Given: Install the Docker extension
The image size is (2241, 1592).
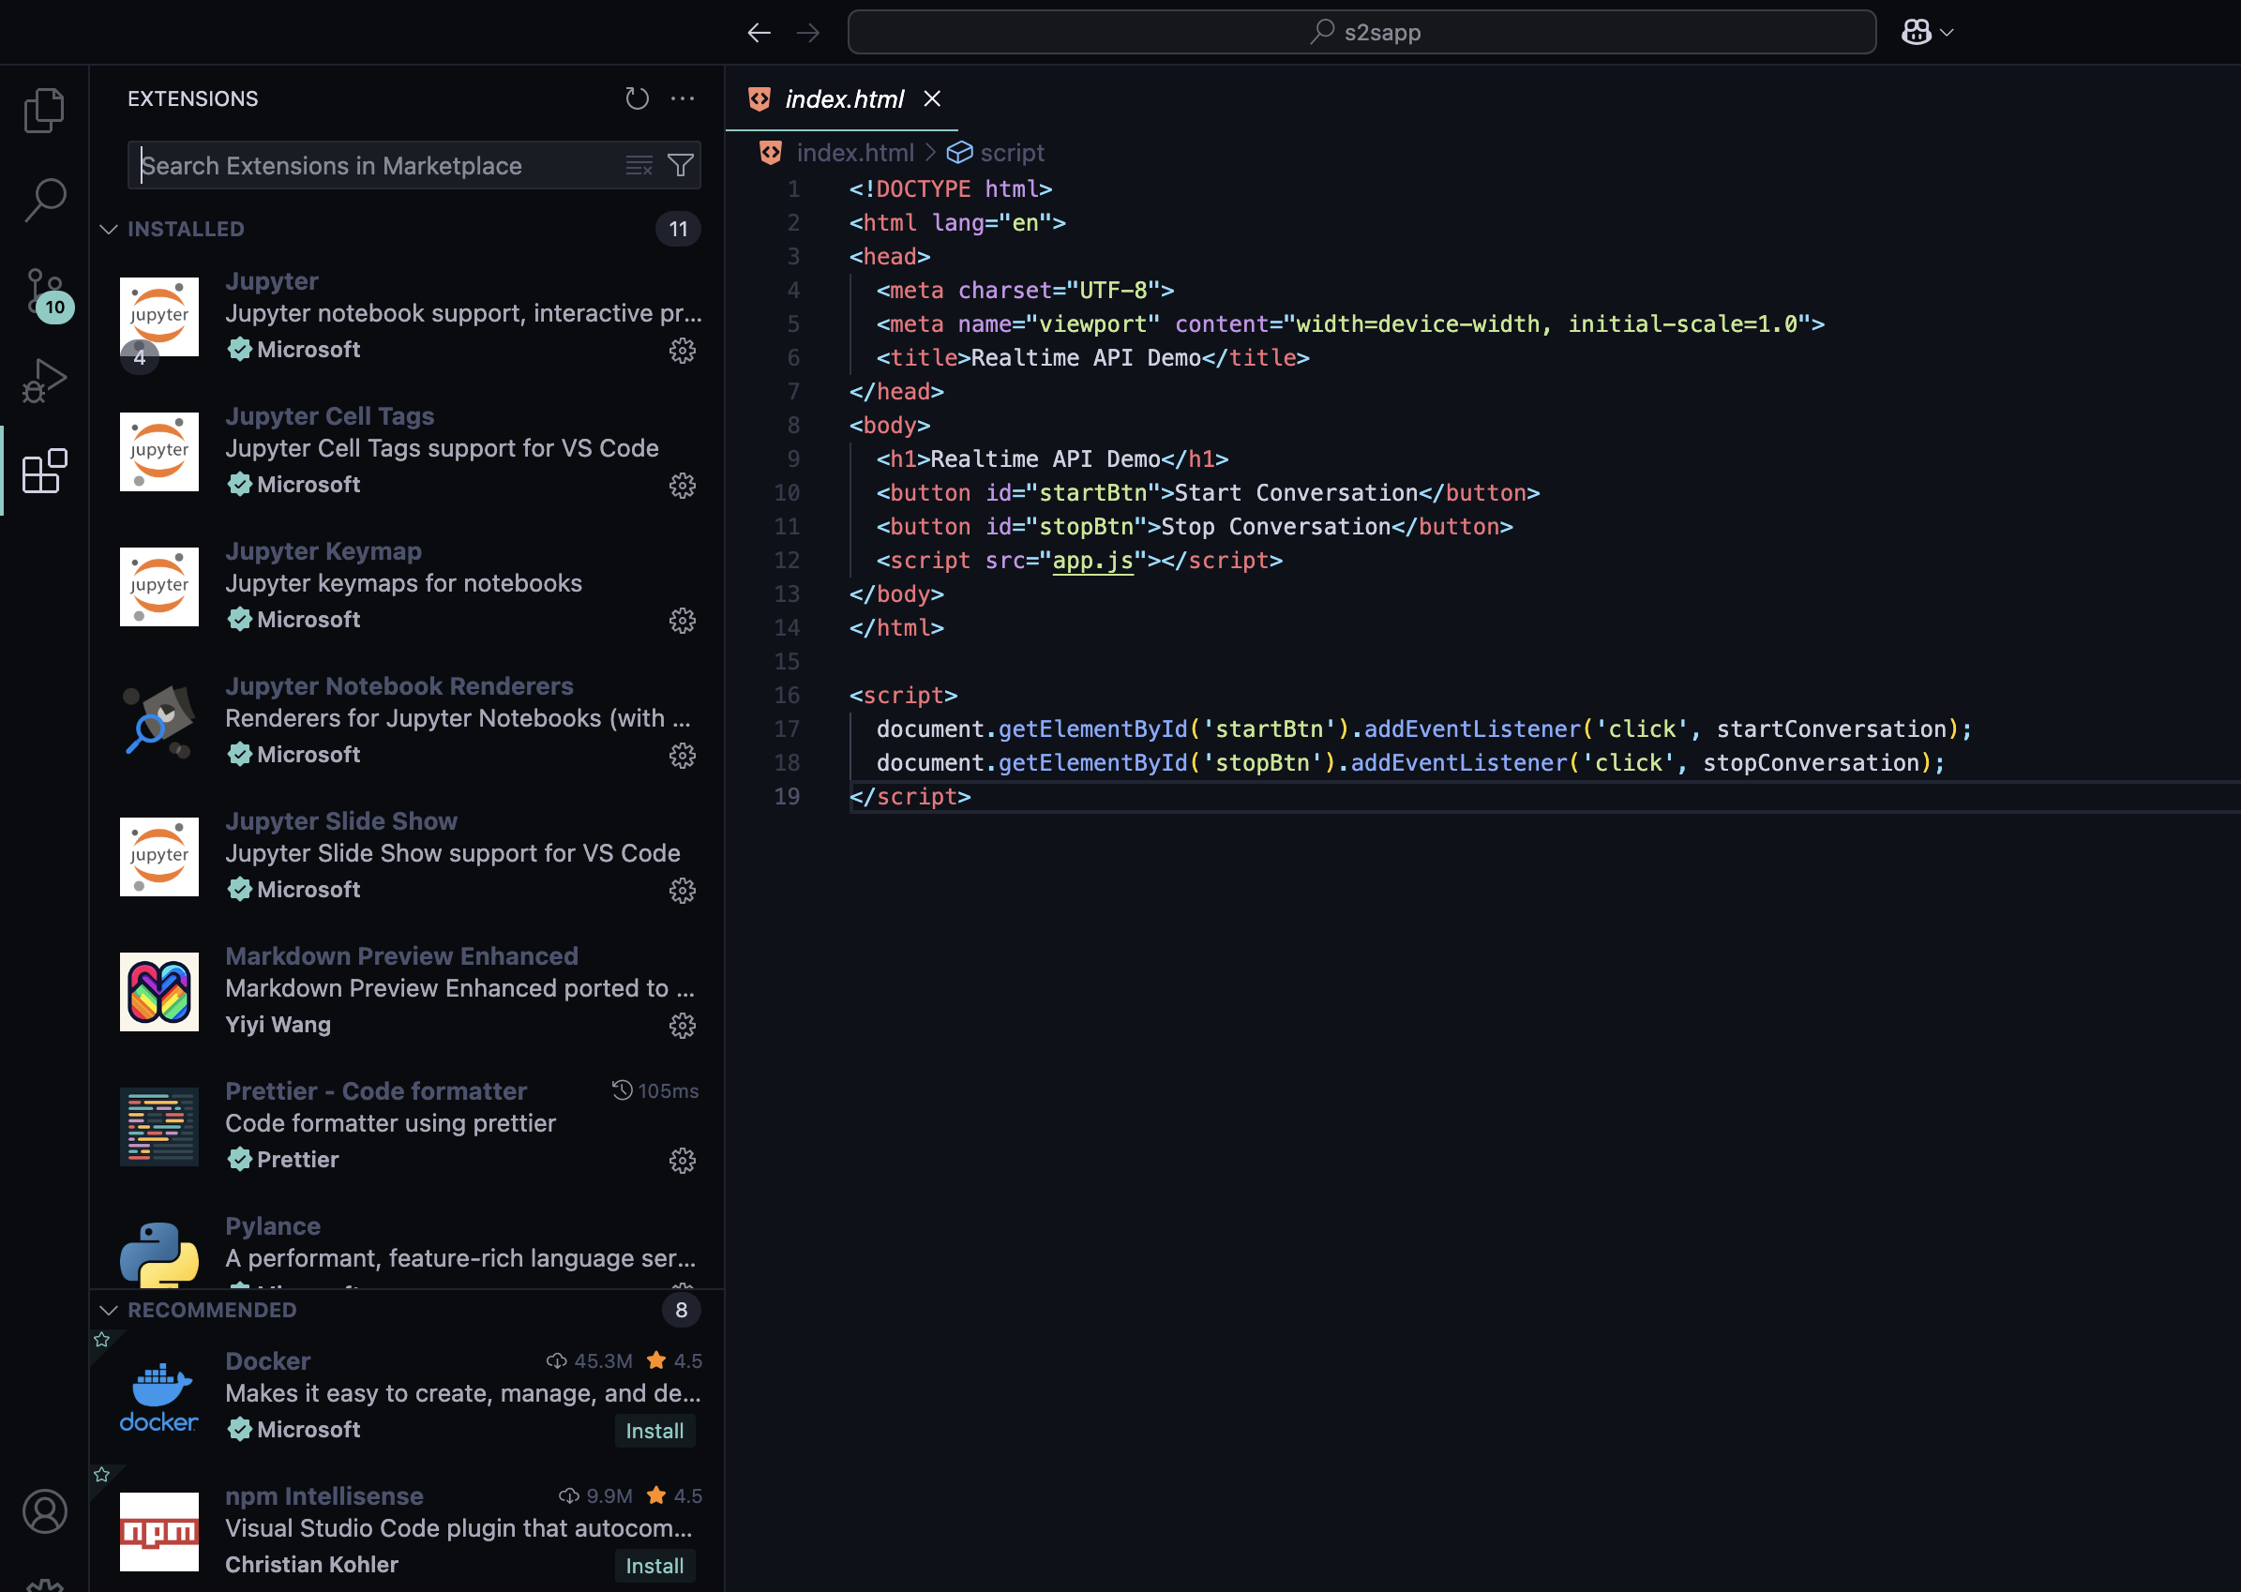Looking at the screenshot, I should tap(654, 1432).
